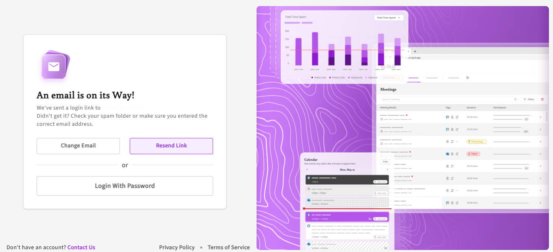Open the Total Time Spent dropdown

click(x=388, y=18)
